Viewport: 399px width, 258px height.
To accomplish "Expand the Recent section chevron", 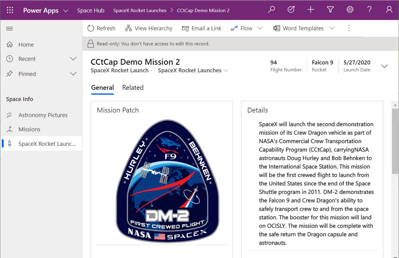I will tap(73, 59).
